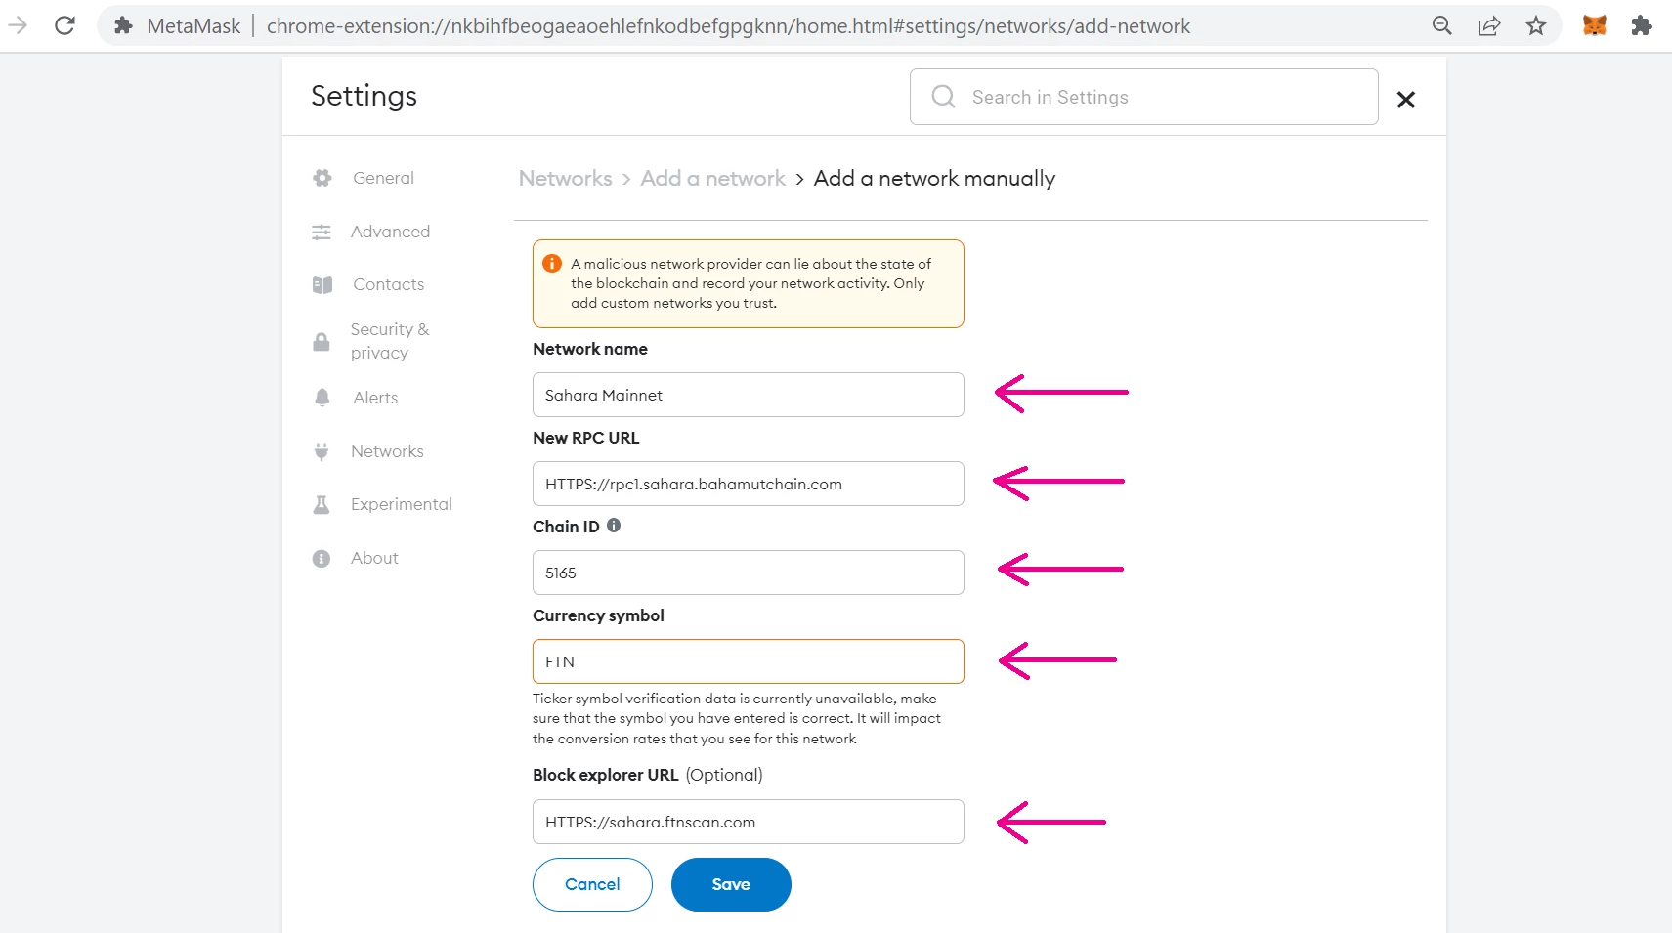Cancel adding the network
The image size is (1672, 933).
(x=592, y=884)
